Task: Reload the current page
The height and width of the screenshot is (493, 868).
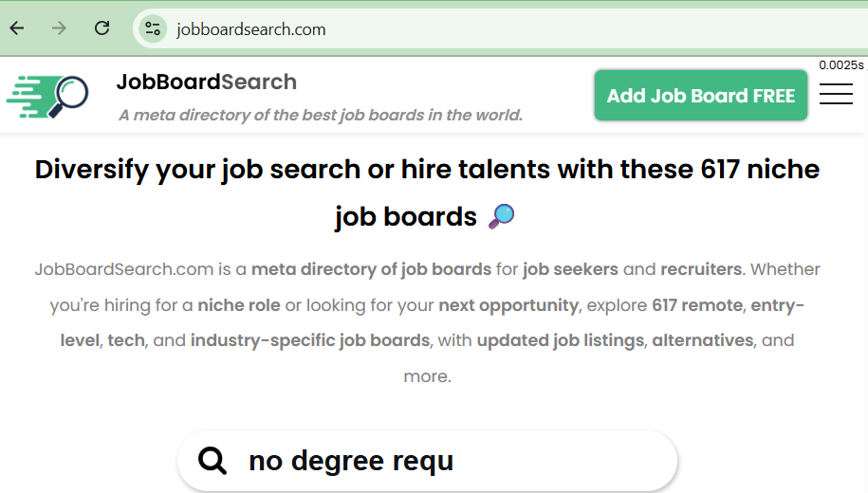Action: 102,28
